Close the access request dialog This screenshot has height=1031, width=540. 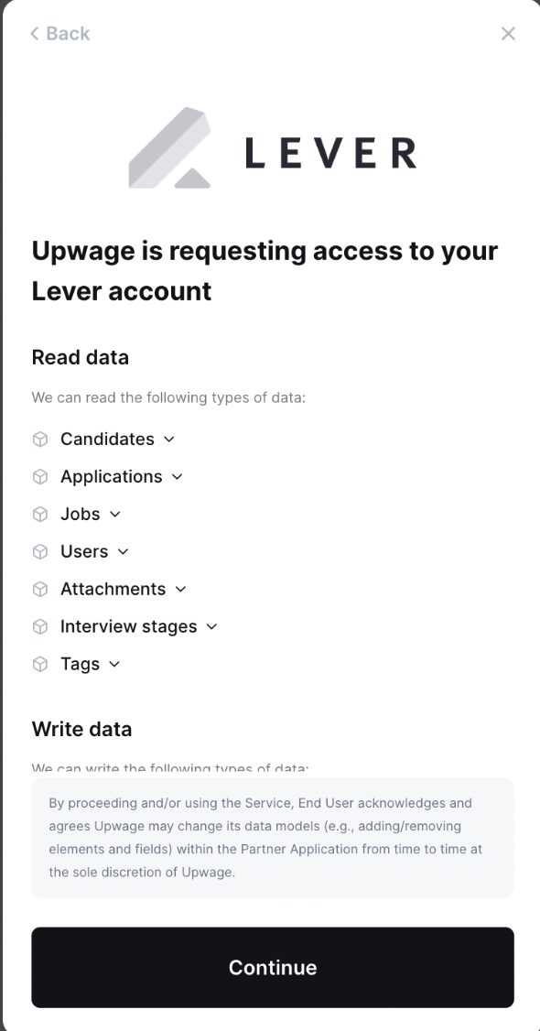508,33
